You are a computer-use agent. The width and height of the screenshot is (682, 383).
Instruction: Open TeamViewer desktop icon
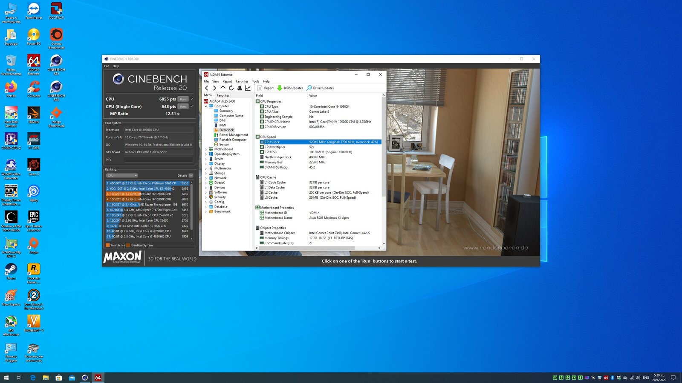pos(34,11)
